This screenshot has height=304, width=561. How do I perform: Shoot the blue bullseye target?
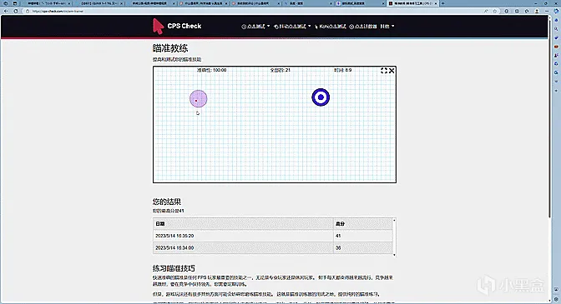321,97
